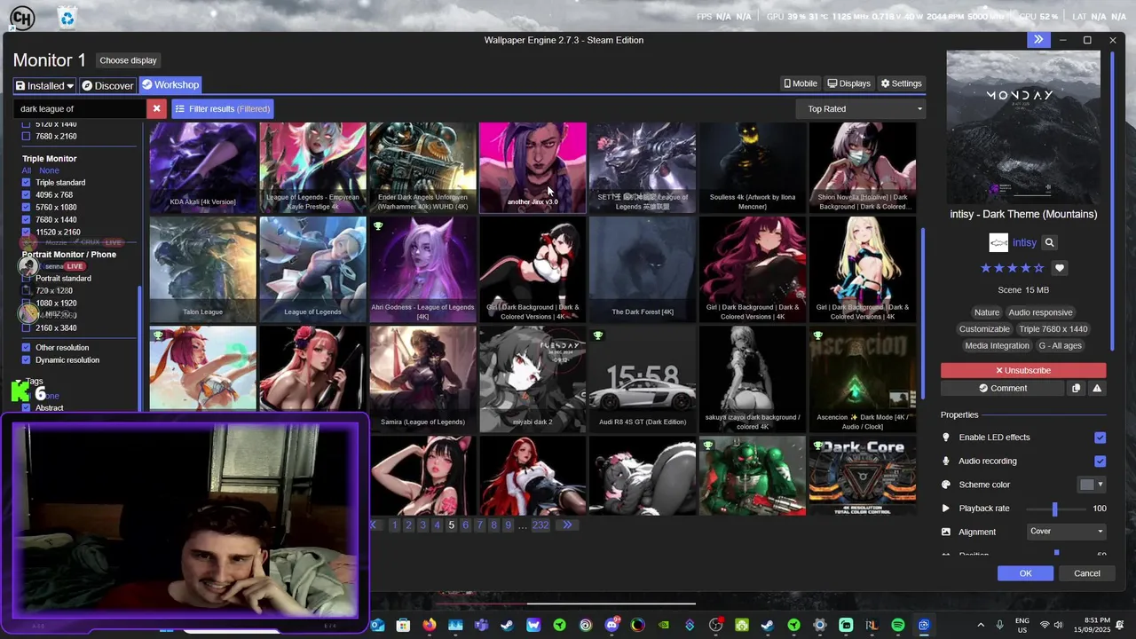1136x639 pixels.
Task: Open the Settings menu
Action: pyautogui.click(x=901, y=83)
